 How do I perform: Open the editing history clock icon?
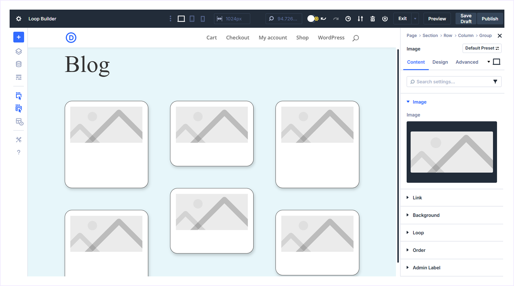pos(348,19)
